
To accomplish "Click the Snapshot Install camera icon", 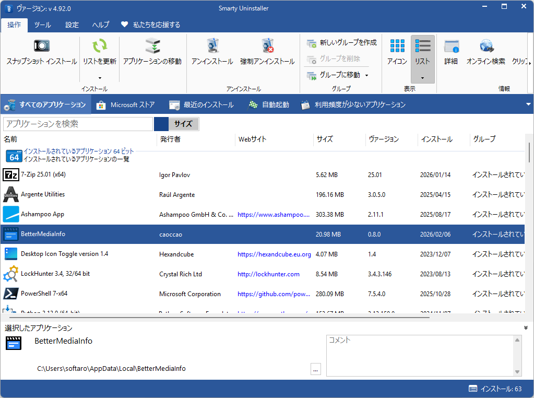I will (x=42, y=46).
